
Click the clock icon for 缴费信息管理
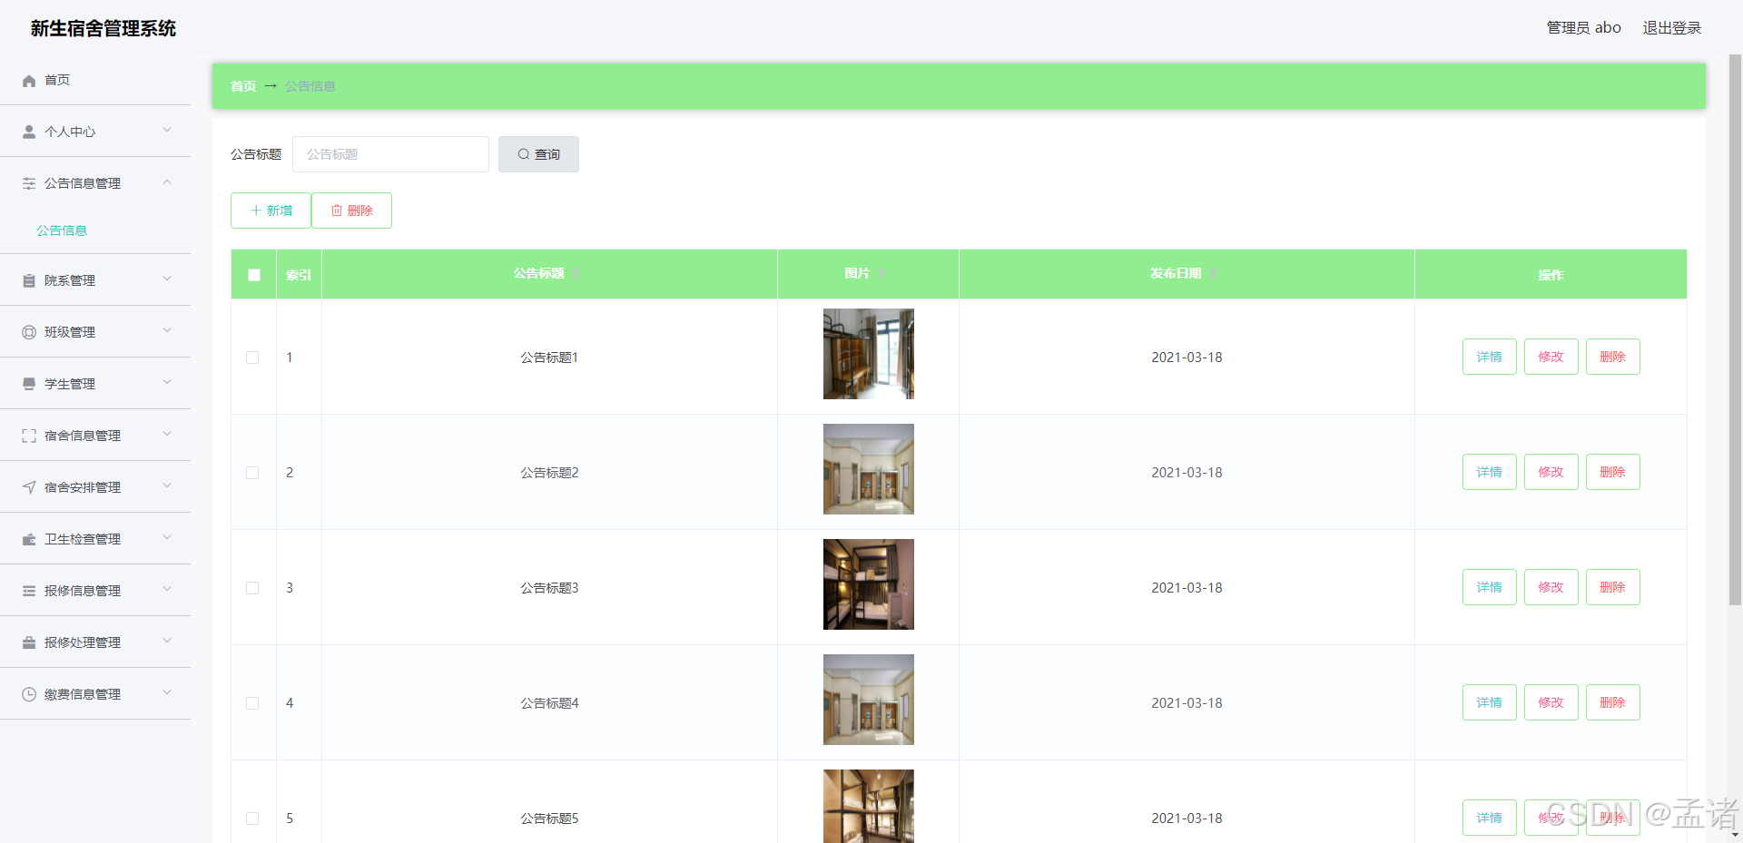(29, 695)
